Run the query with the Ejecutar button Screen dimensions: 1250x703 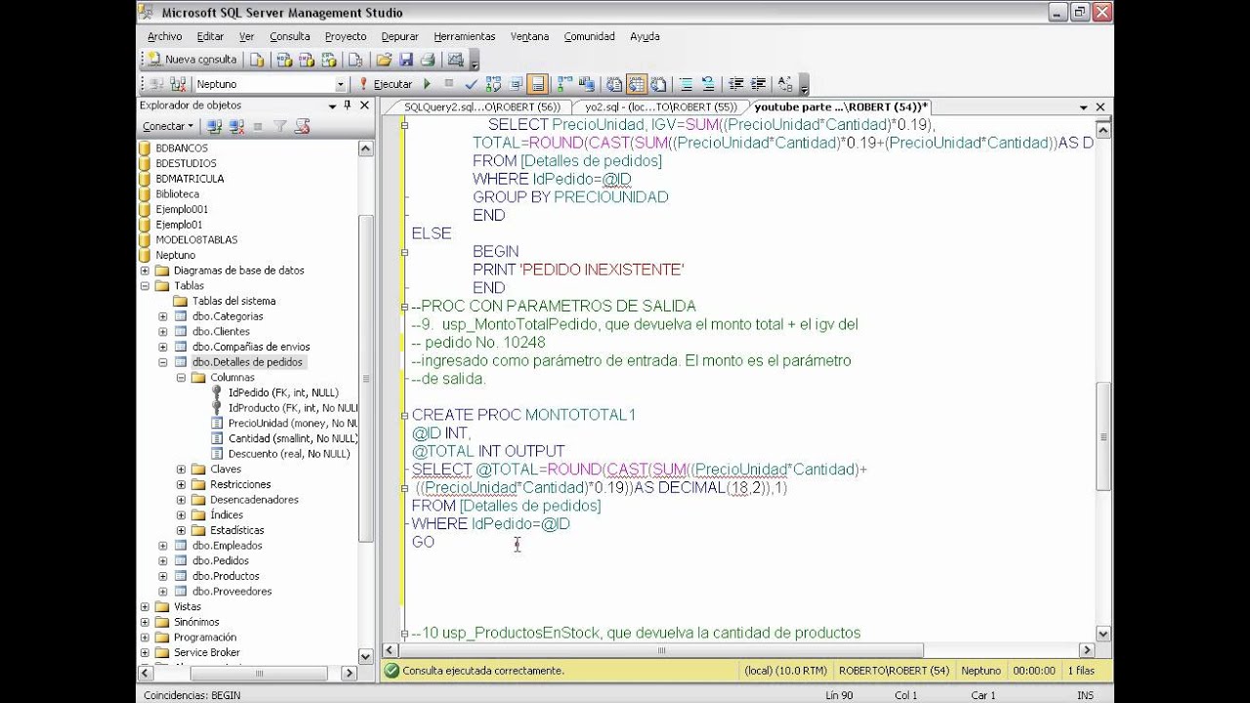387,85
